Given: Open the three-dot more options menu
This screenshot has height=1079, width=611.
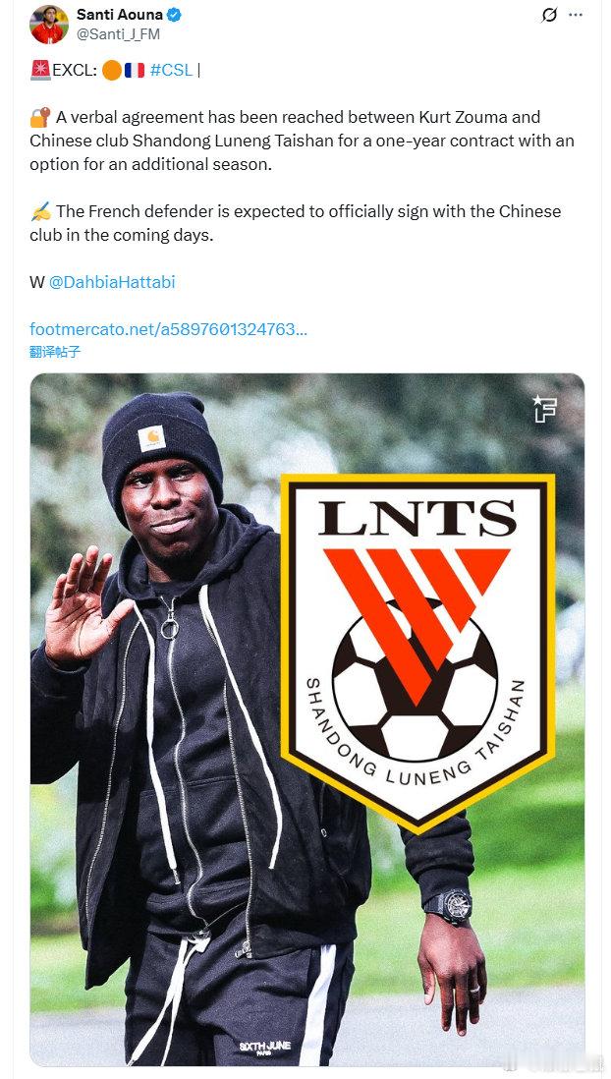Looking at the screenshot, I should [576, 15].
